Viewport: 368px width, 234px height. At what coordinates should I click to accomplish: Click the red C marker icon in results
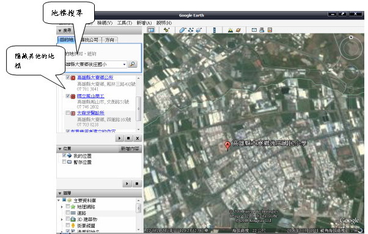[73, 78]
